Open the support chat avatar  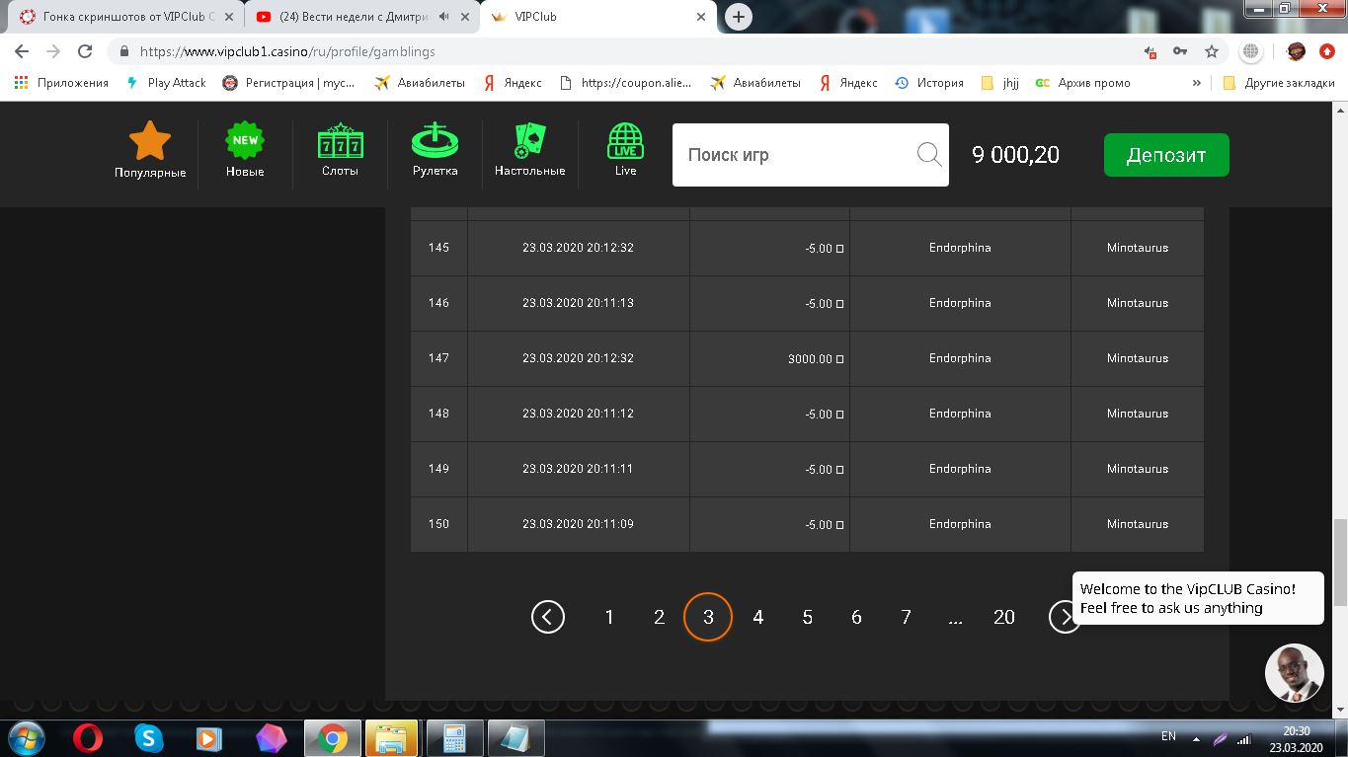1294,673
